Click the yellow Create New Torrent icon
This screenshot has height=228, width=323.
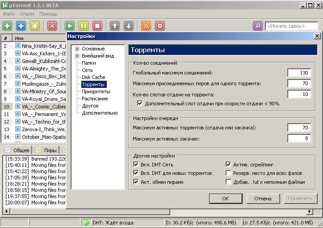click(x=35, y=26)
